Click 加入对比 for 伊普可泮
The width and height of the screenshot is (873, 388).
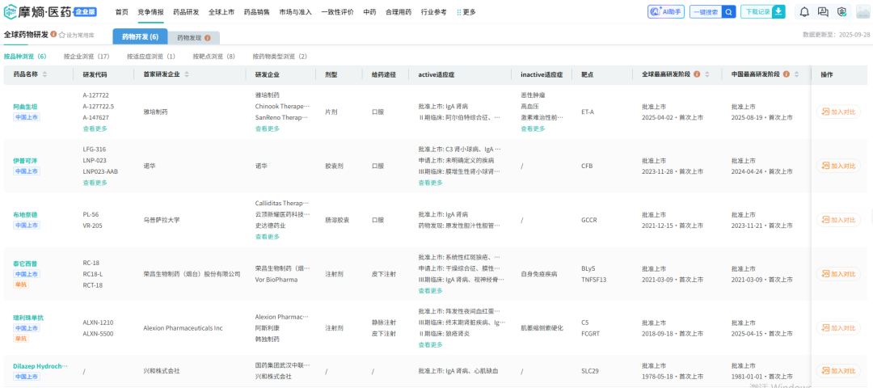point(837,166)
